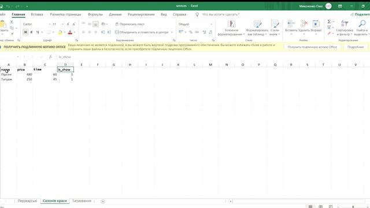Image resolution: width=370 pixels, height=208 pixels.
Task: Click Merge and Center button
Action: click(x=142, y=32)
